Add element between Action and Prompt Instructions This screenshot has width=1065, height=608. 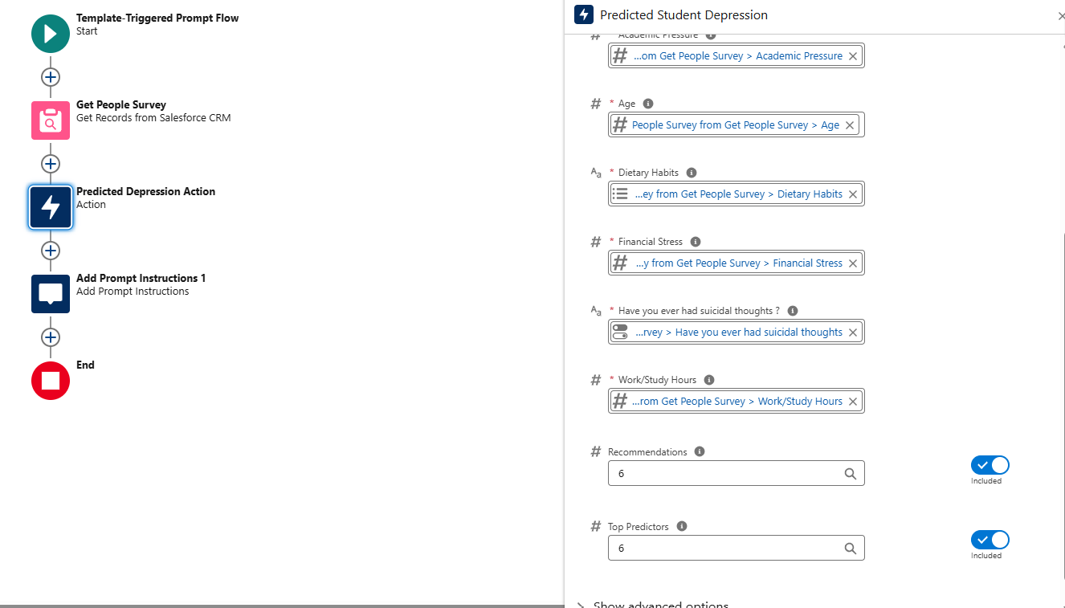coord(51,251)
